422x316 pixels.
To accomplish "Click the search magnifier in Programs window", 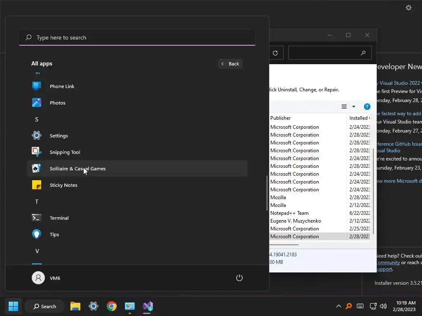I will [x=363, y=53].
